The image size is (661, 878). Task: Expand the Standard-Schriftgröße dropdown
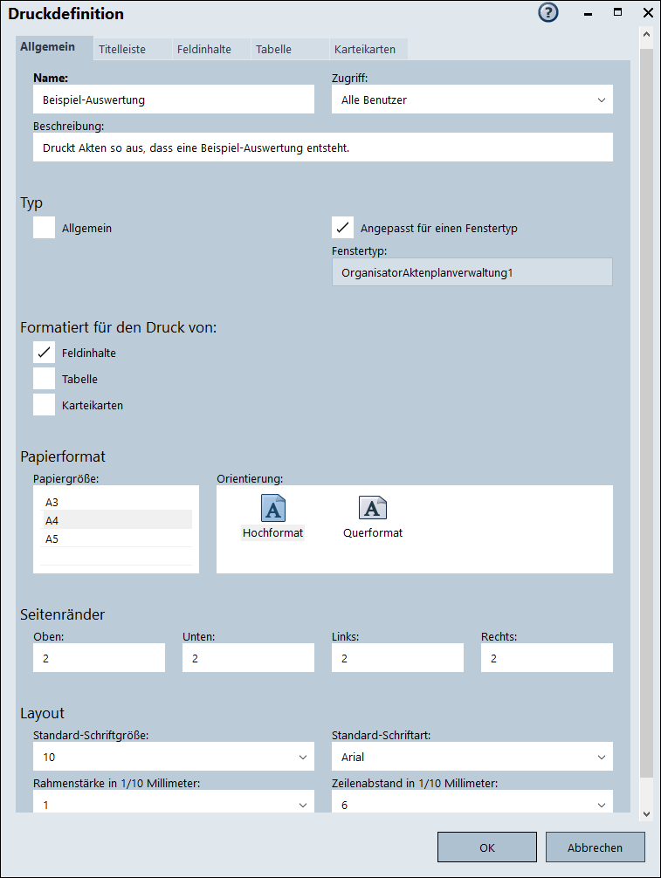(x=173, y=757)
